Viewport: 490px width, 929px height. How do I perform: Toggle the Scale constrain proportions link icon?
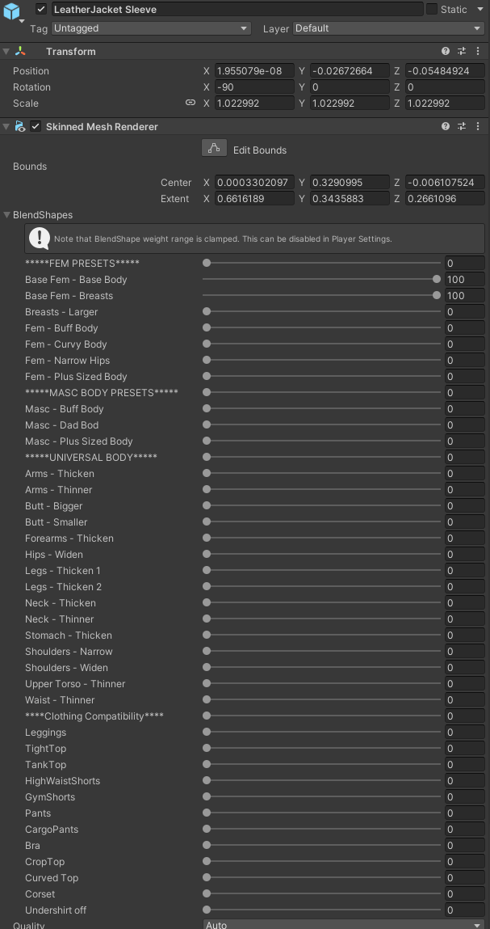point(191,103)
